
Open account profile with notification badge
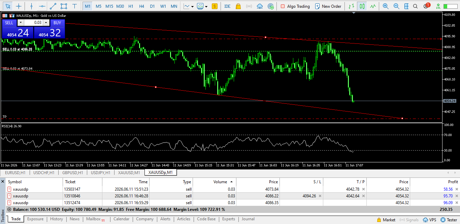click(426, 6)
